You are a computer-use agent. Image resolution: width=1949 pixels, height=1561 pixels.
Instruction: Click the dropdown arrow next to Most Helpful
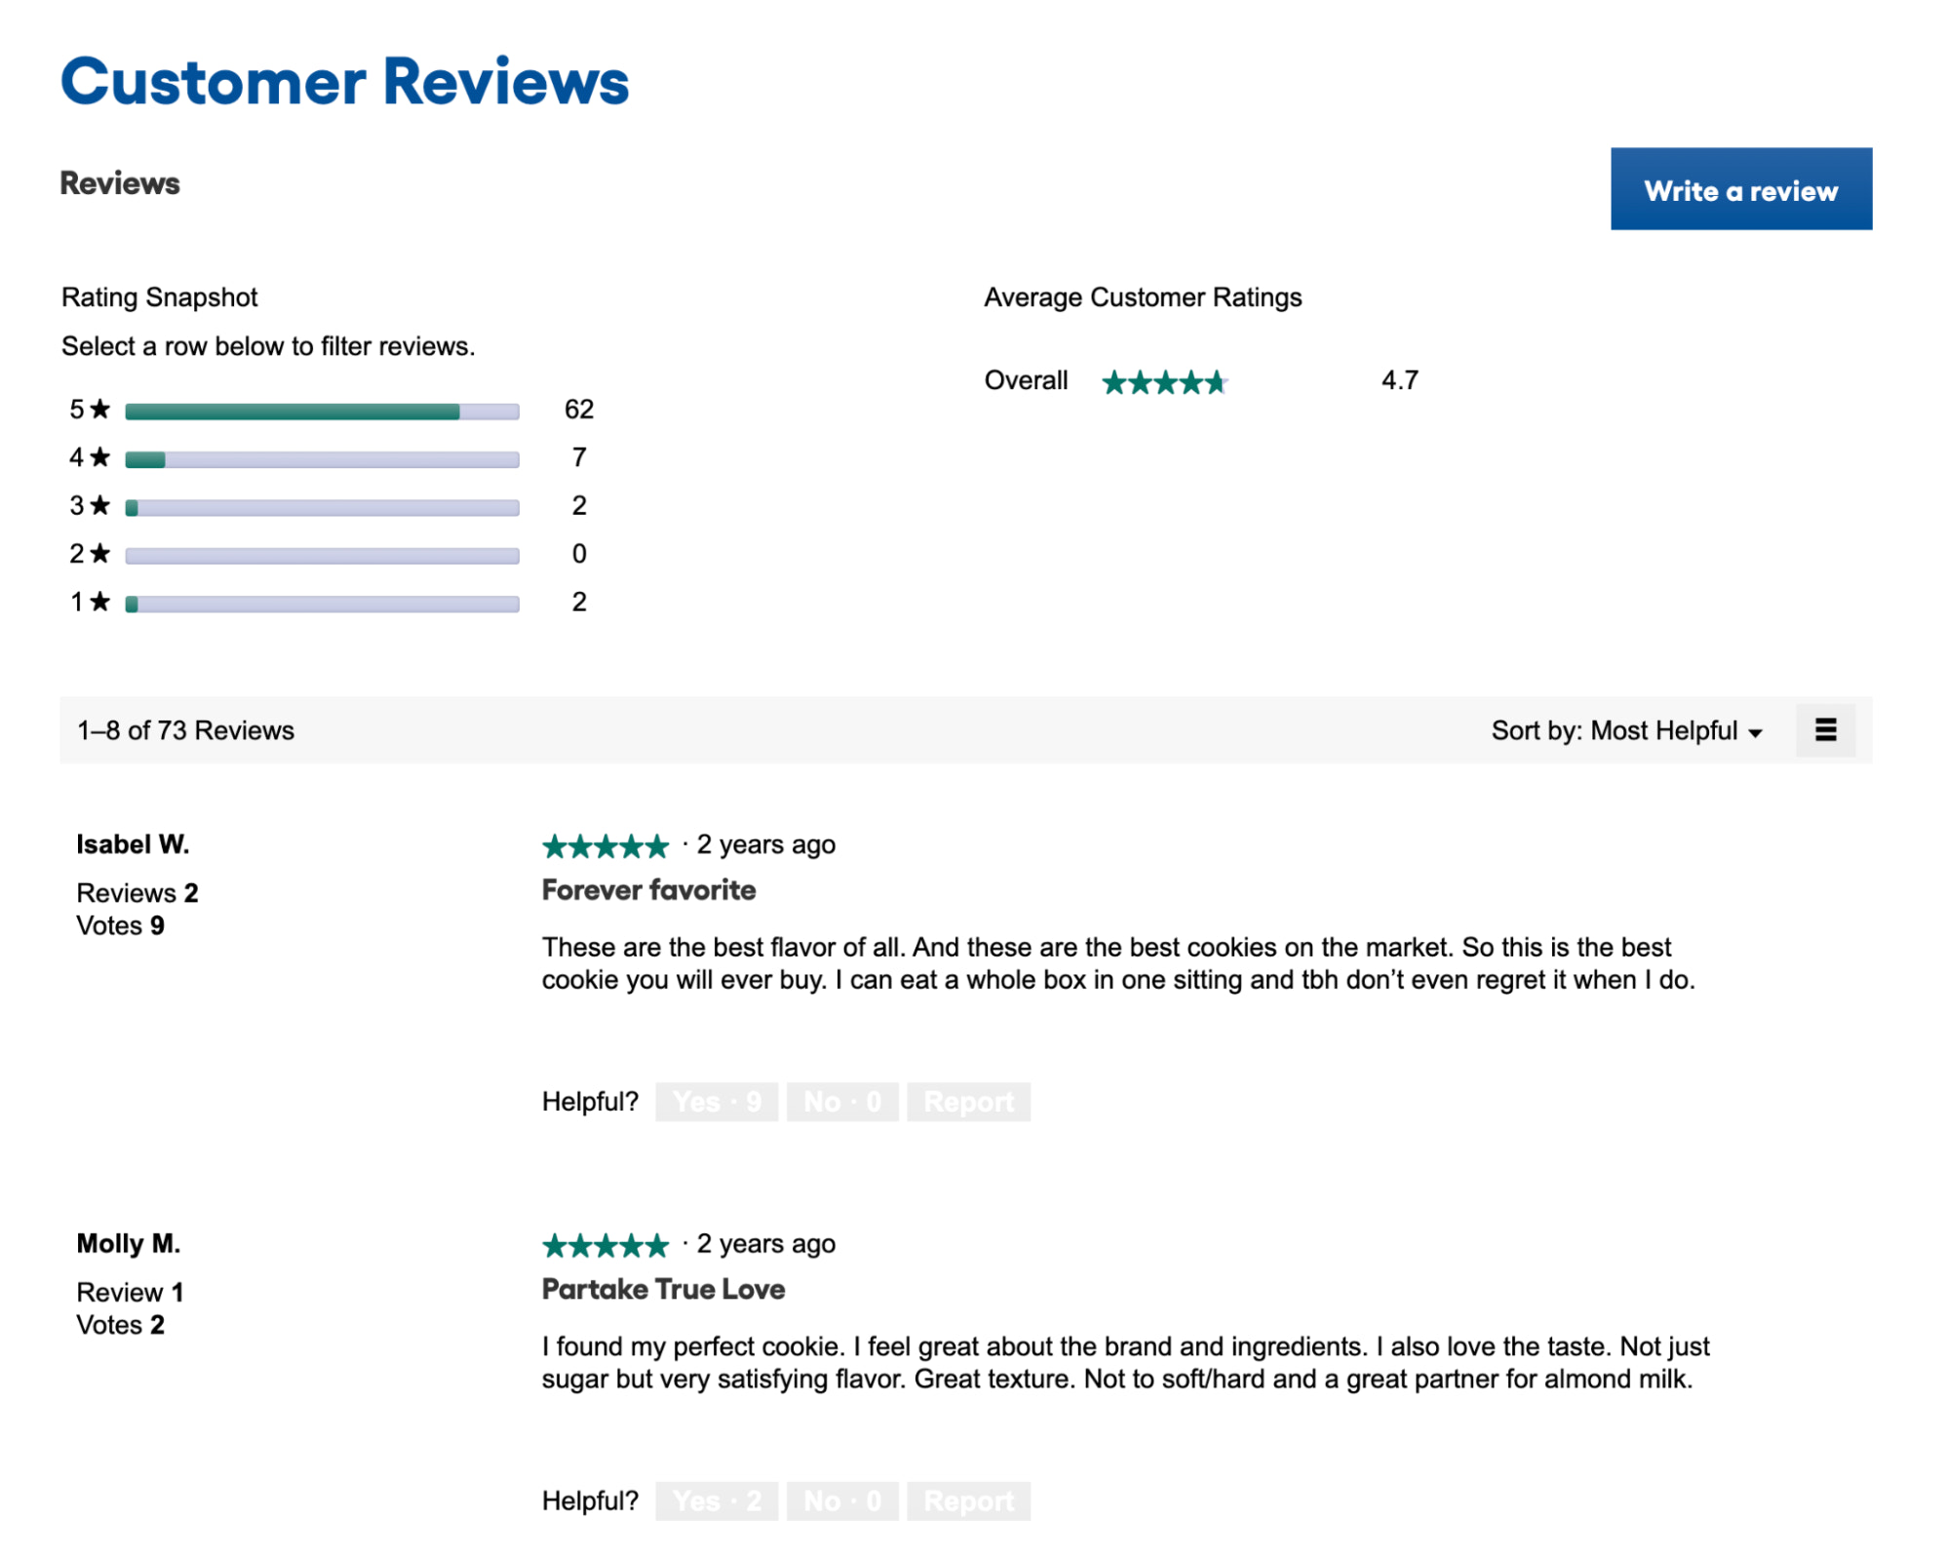[x=1755, y=731]
